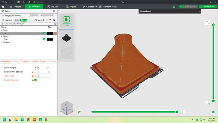Click the orange lock icon on the Lid row

55,33
